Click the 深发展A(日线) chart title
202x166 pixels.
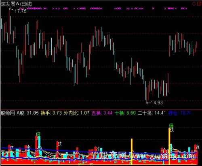pos(17,4)
